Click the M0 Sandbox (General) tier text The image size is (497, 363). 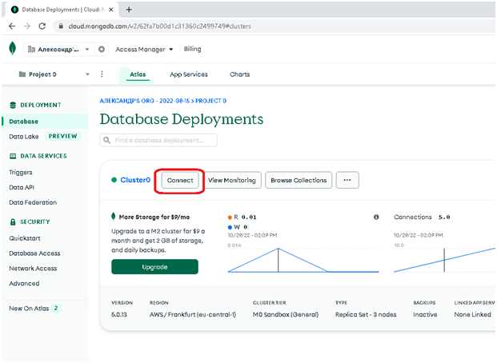pyautogui.click(x=286, y=314)
